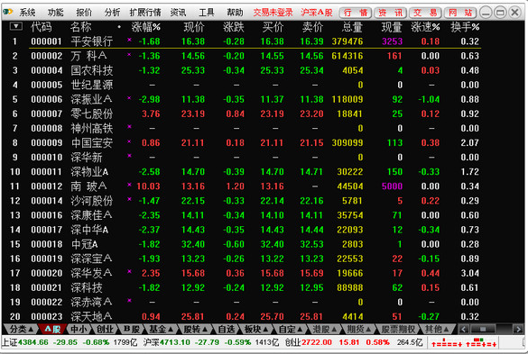Open the 扩展行情 menu

click(x=145, y=13)
